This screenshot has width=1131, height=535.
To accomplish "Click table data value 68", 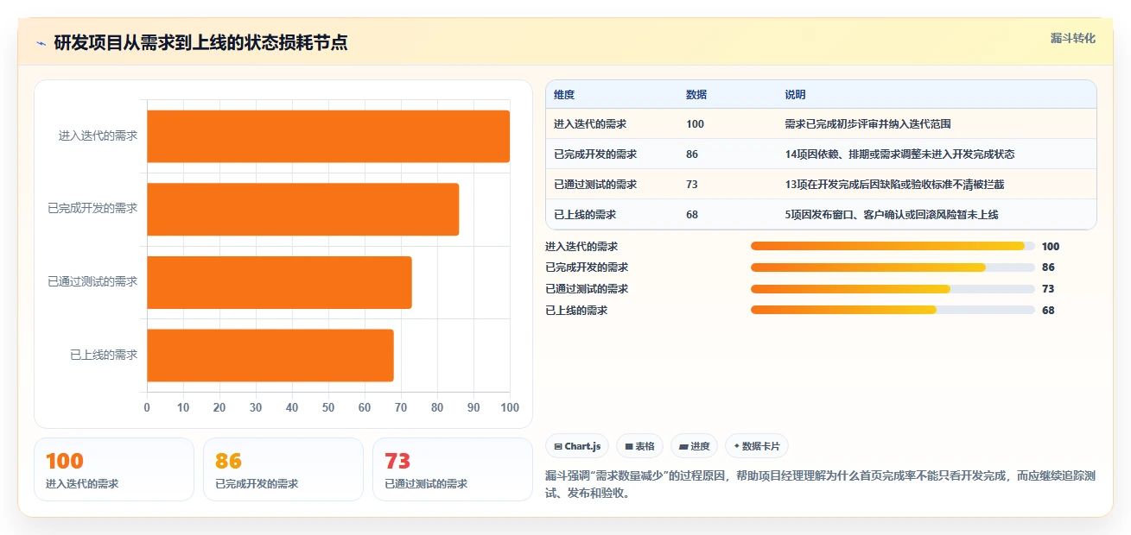I will coord(692,215).
